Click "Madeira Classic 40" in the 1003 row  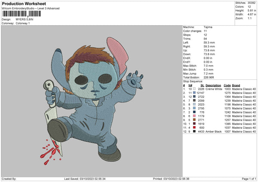[x=244, y=89]
